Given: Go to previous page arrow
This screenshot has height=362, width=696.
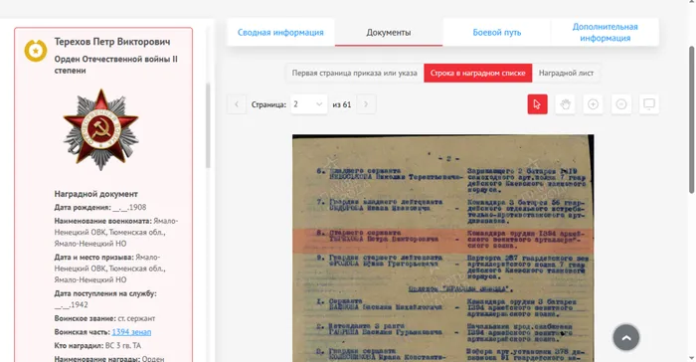Looking at the screenshot, I should coord(237,104).
